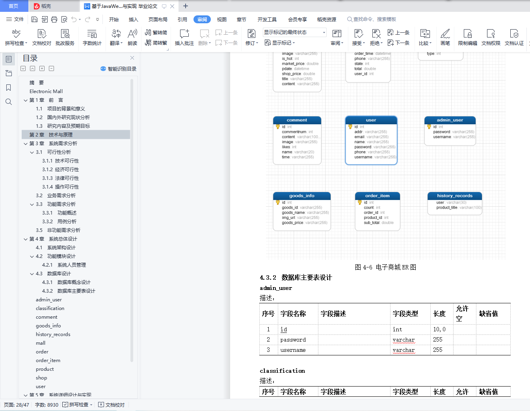Open the 批改服务 correction service
The image size is (530, 411).
(65, 37)
